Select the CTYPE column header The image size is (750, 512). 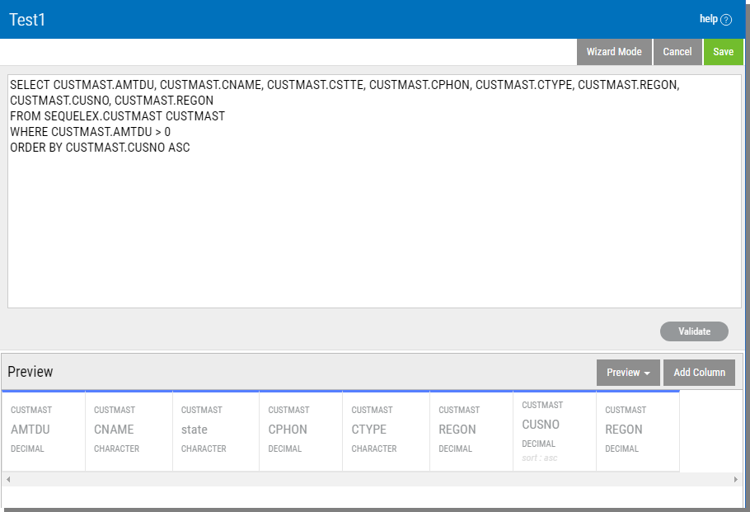386,430
